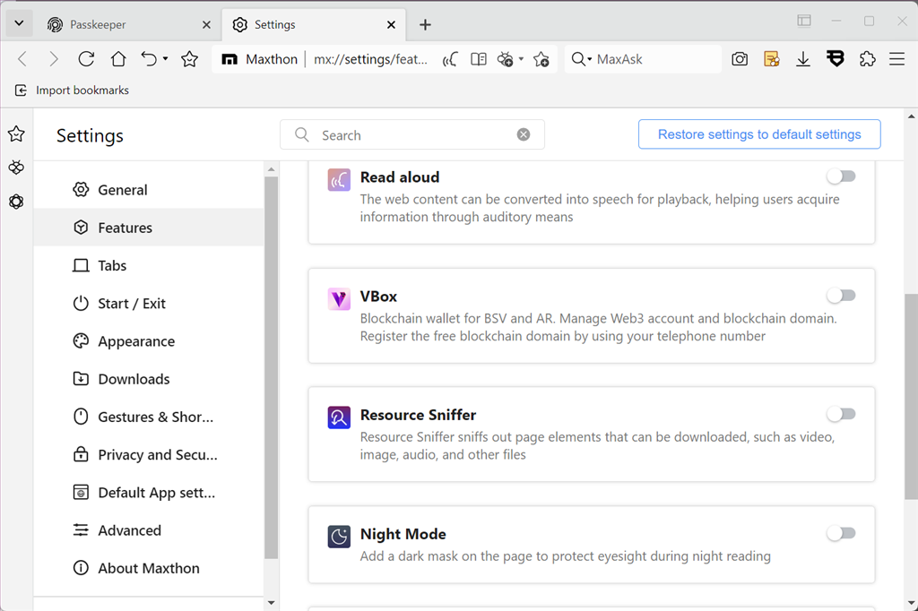The image size is (918, 611).
Task: Click the mx://settings address text
Action: (x=370, y=59)
